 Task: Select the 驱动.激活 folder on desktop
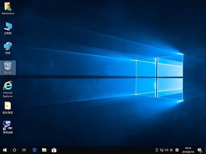[x=8, y=108]
